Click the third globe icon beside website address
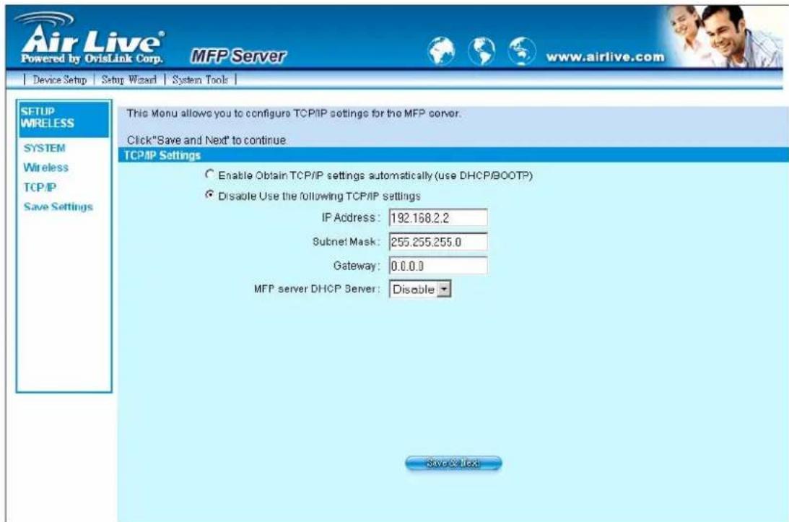Screen dimensions: 789x522 [x=522, y=51]
